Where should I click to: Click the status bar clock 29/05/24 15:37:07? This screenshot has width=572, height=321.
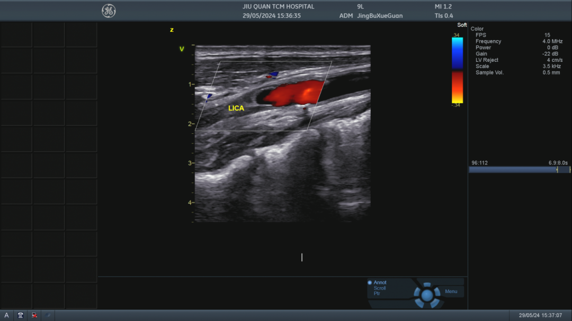click(540, 315)
